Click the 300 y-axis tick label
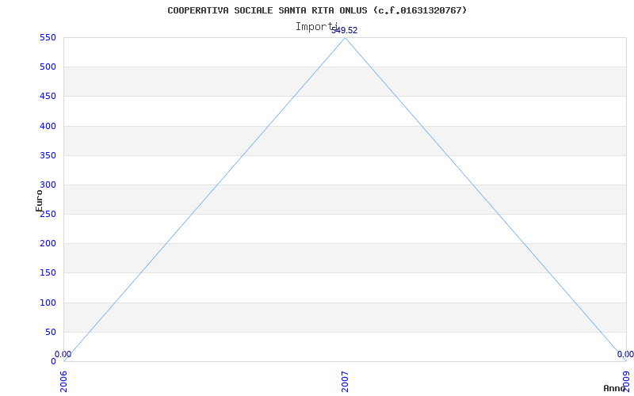 [x=48, y=185]
